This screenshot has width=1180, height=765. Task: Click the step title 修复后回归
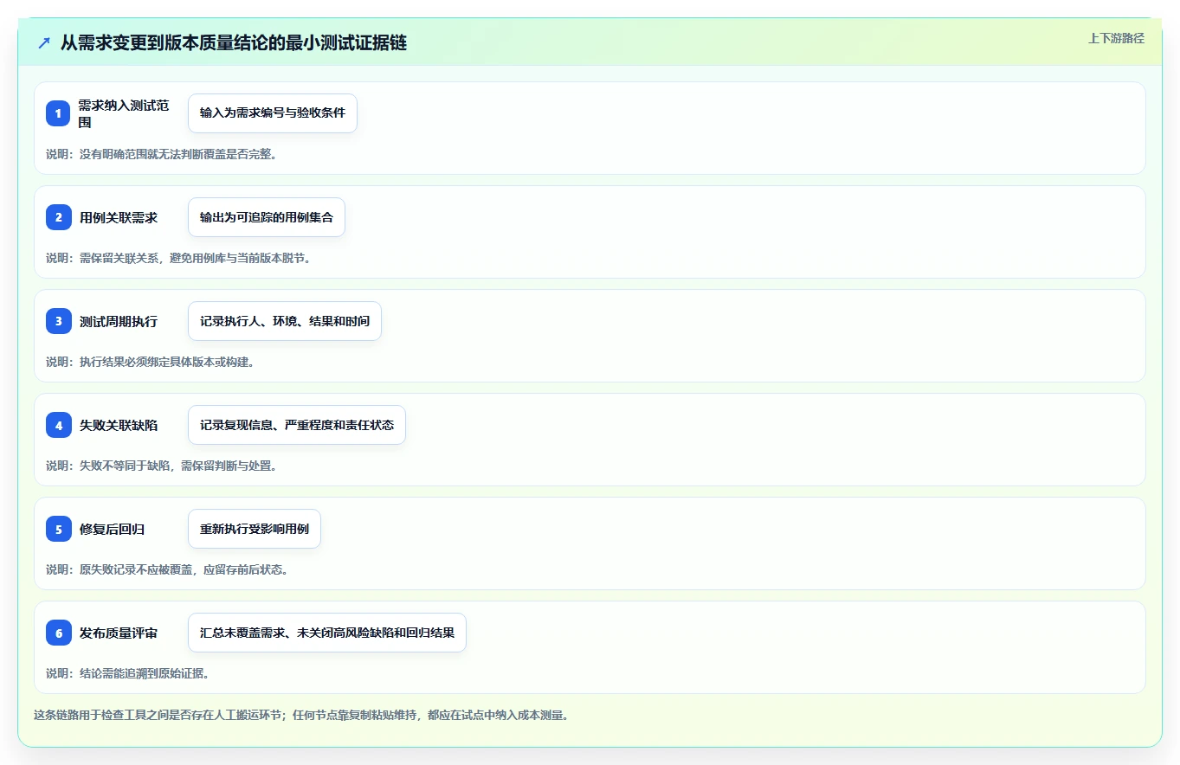pyautogui.click(x=113, y=530)
